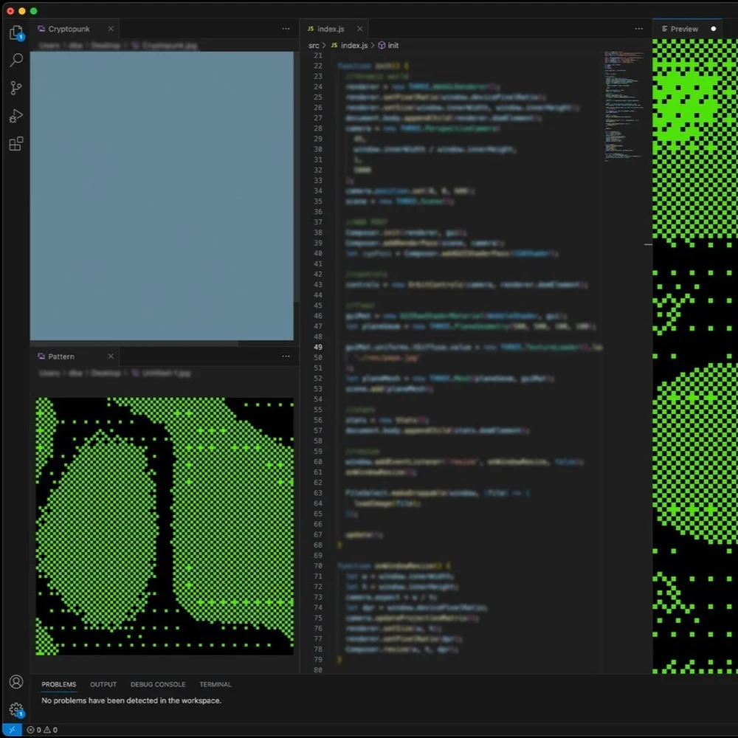Switch to the OUTPUT panel tab
This screenshot has height=738, width=738.
103,684
